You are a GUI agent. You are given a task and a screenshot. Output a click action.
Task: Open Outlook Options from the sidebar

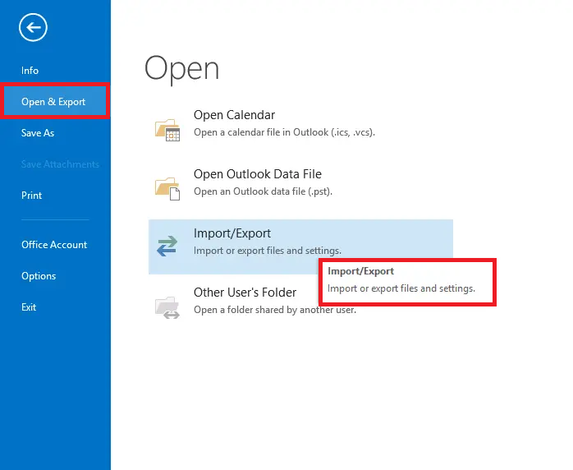39,276
